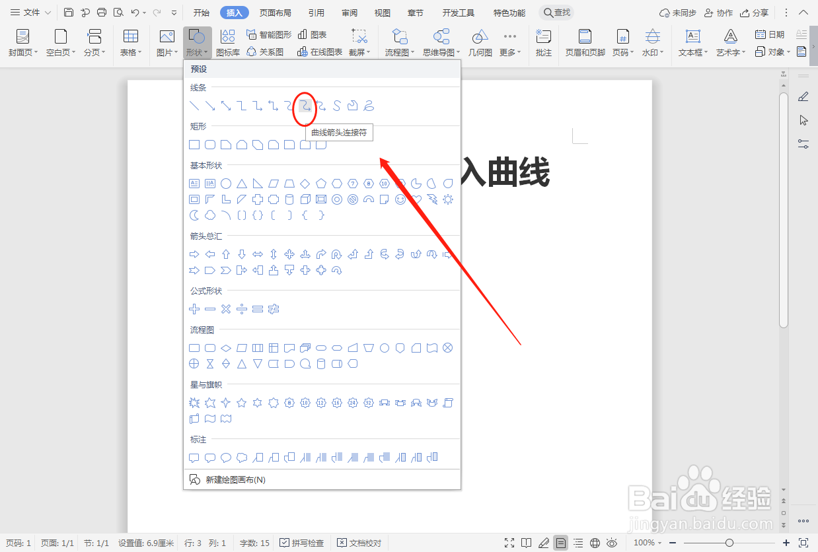Adjust the zoom slider in status bar
818x552 pixels.
click(x=729, y=543)
